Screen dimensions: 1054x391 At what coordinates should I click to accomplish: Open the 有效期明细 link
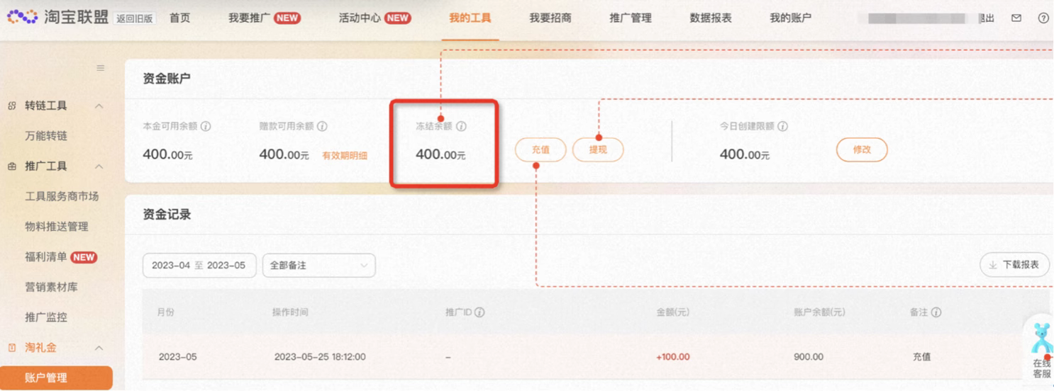345,155
